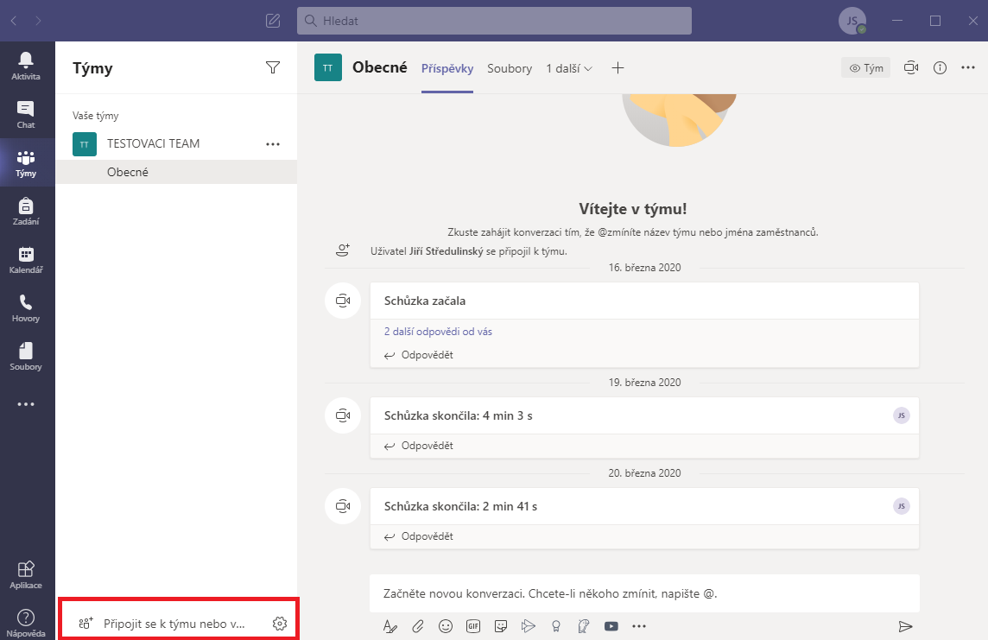Expand the '1 další' tabs dropdown
Viewport: 988px width, 640px height.
(x=569, y=68)
